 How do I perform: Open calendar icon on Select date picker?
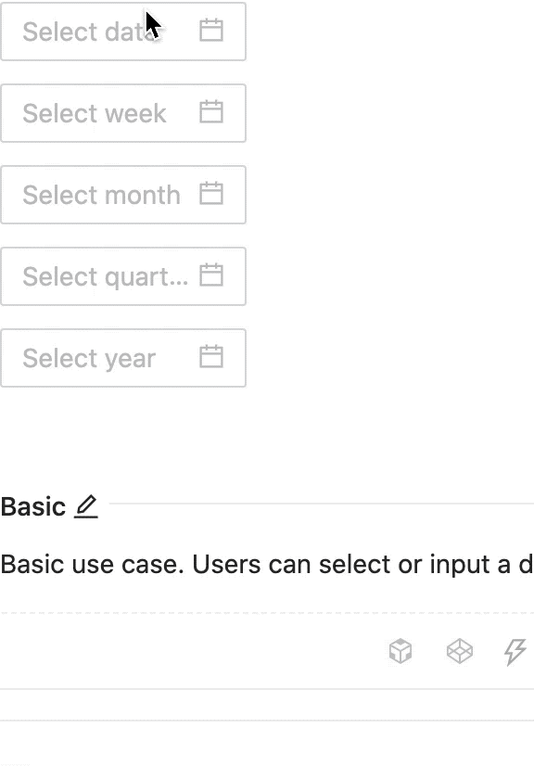[211, 31]
